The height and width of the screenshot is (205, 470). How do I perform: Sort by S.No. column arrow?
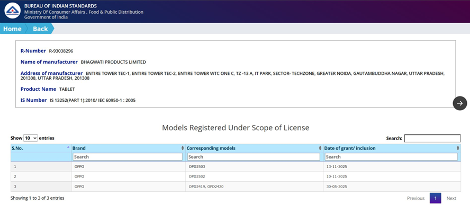point(68,147)
